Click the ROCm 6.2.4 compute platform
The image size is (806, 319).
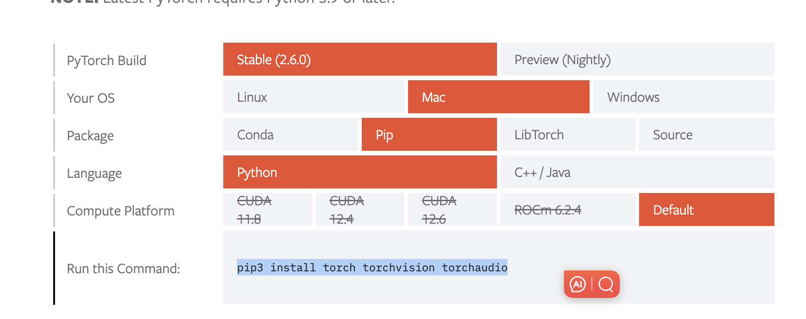[x=568, y=210]
